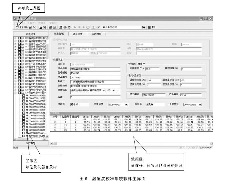Click the page-with-image icon after the delete X
Viewport: 234px width, 185px height.
point(40,27)
